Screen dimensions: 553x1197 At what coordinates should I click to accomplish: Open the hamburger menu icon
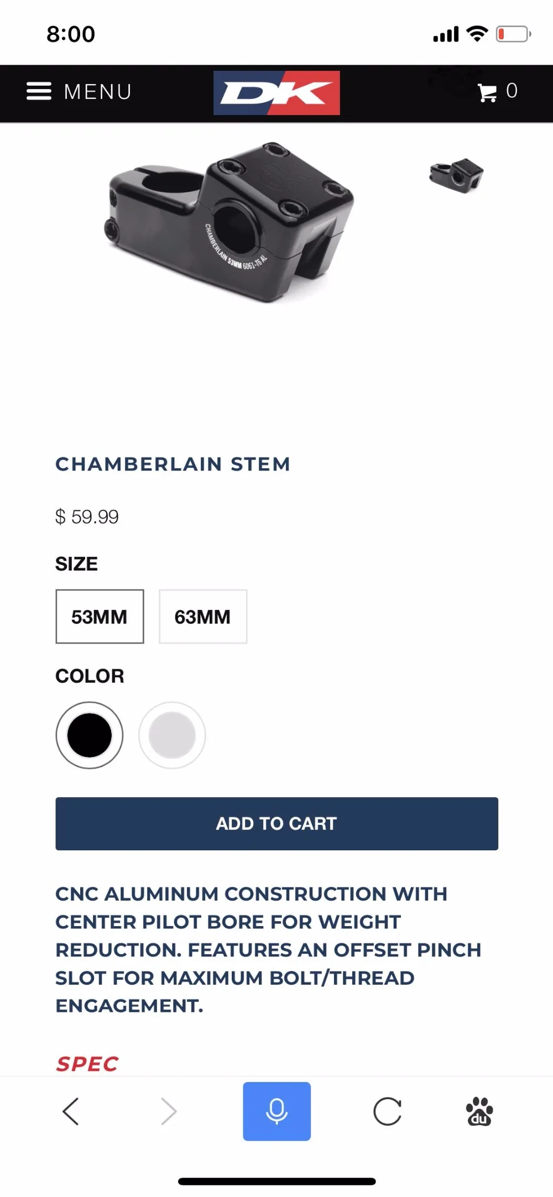tap(39, 91)
